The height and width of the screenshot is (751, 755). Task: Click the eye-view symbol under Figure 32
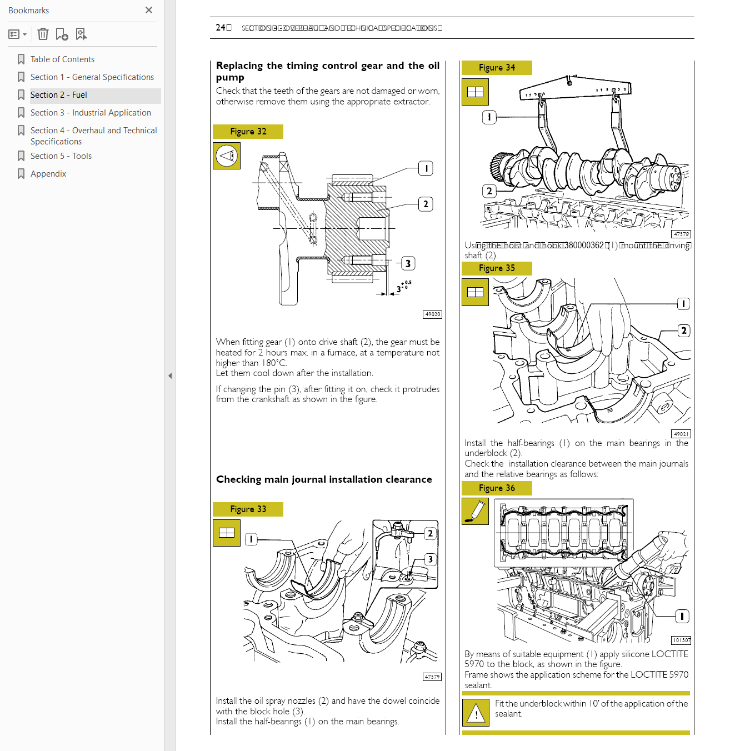[x=227, y=156]
